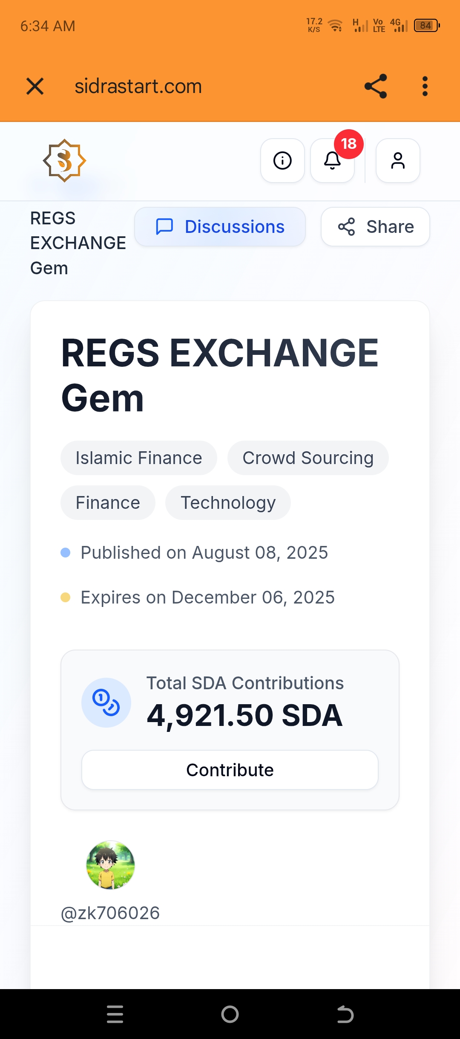Tap the Sidra Start logo
460x1039 pixels.
coord(65,161)
